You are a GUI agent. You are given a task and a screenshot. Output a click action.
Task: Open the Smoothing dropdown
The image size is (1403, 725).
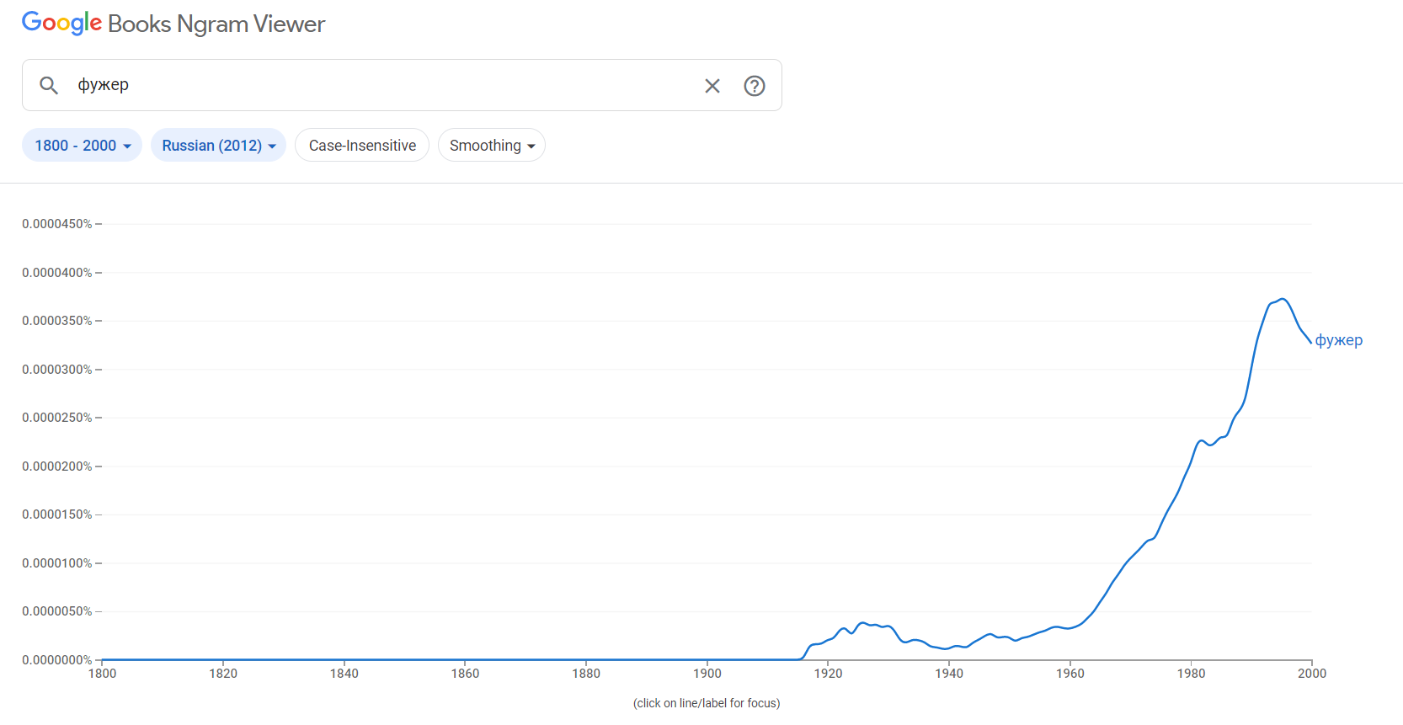(x=492, y=146)
